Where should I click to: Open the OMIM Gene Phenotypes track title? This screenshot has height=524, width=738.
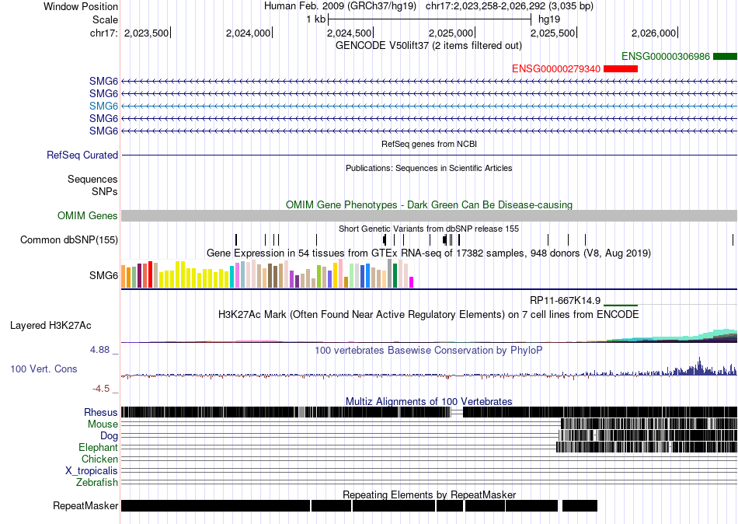429,205
